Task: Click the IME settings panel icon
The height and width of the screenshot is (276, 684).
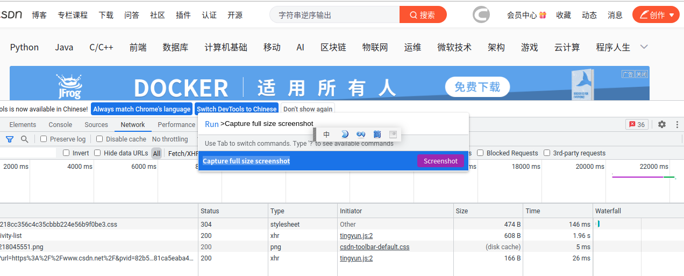Action: pos(393,134)
